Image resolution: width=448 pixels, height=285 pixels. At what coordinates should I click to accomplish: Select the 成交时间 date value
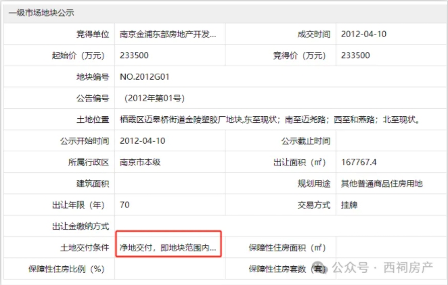click(363, 34)
